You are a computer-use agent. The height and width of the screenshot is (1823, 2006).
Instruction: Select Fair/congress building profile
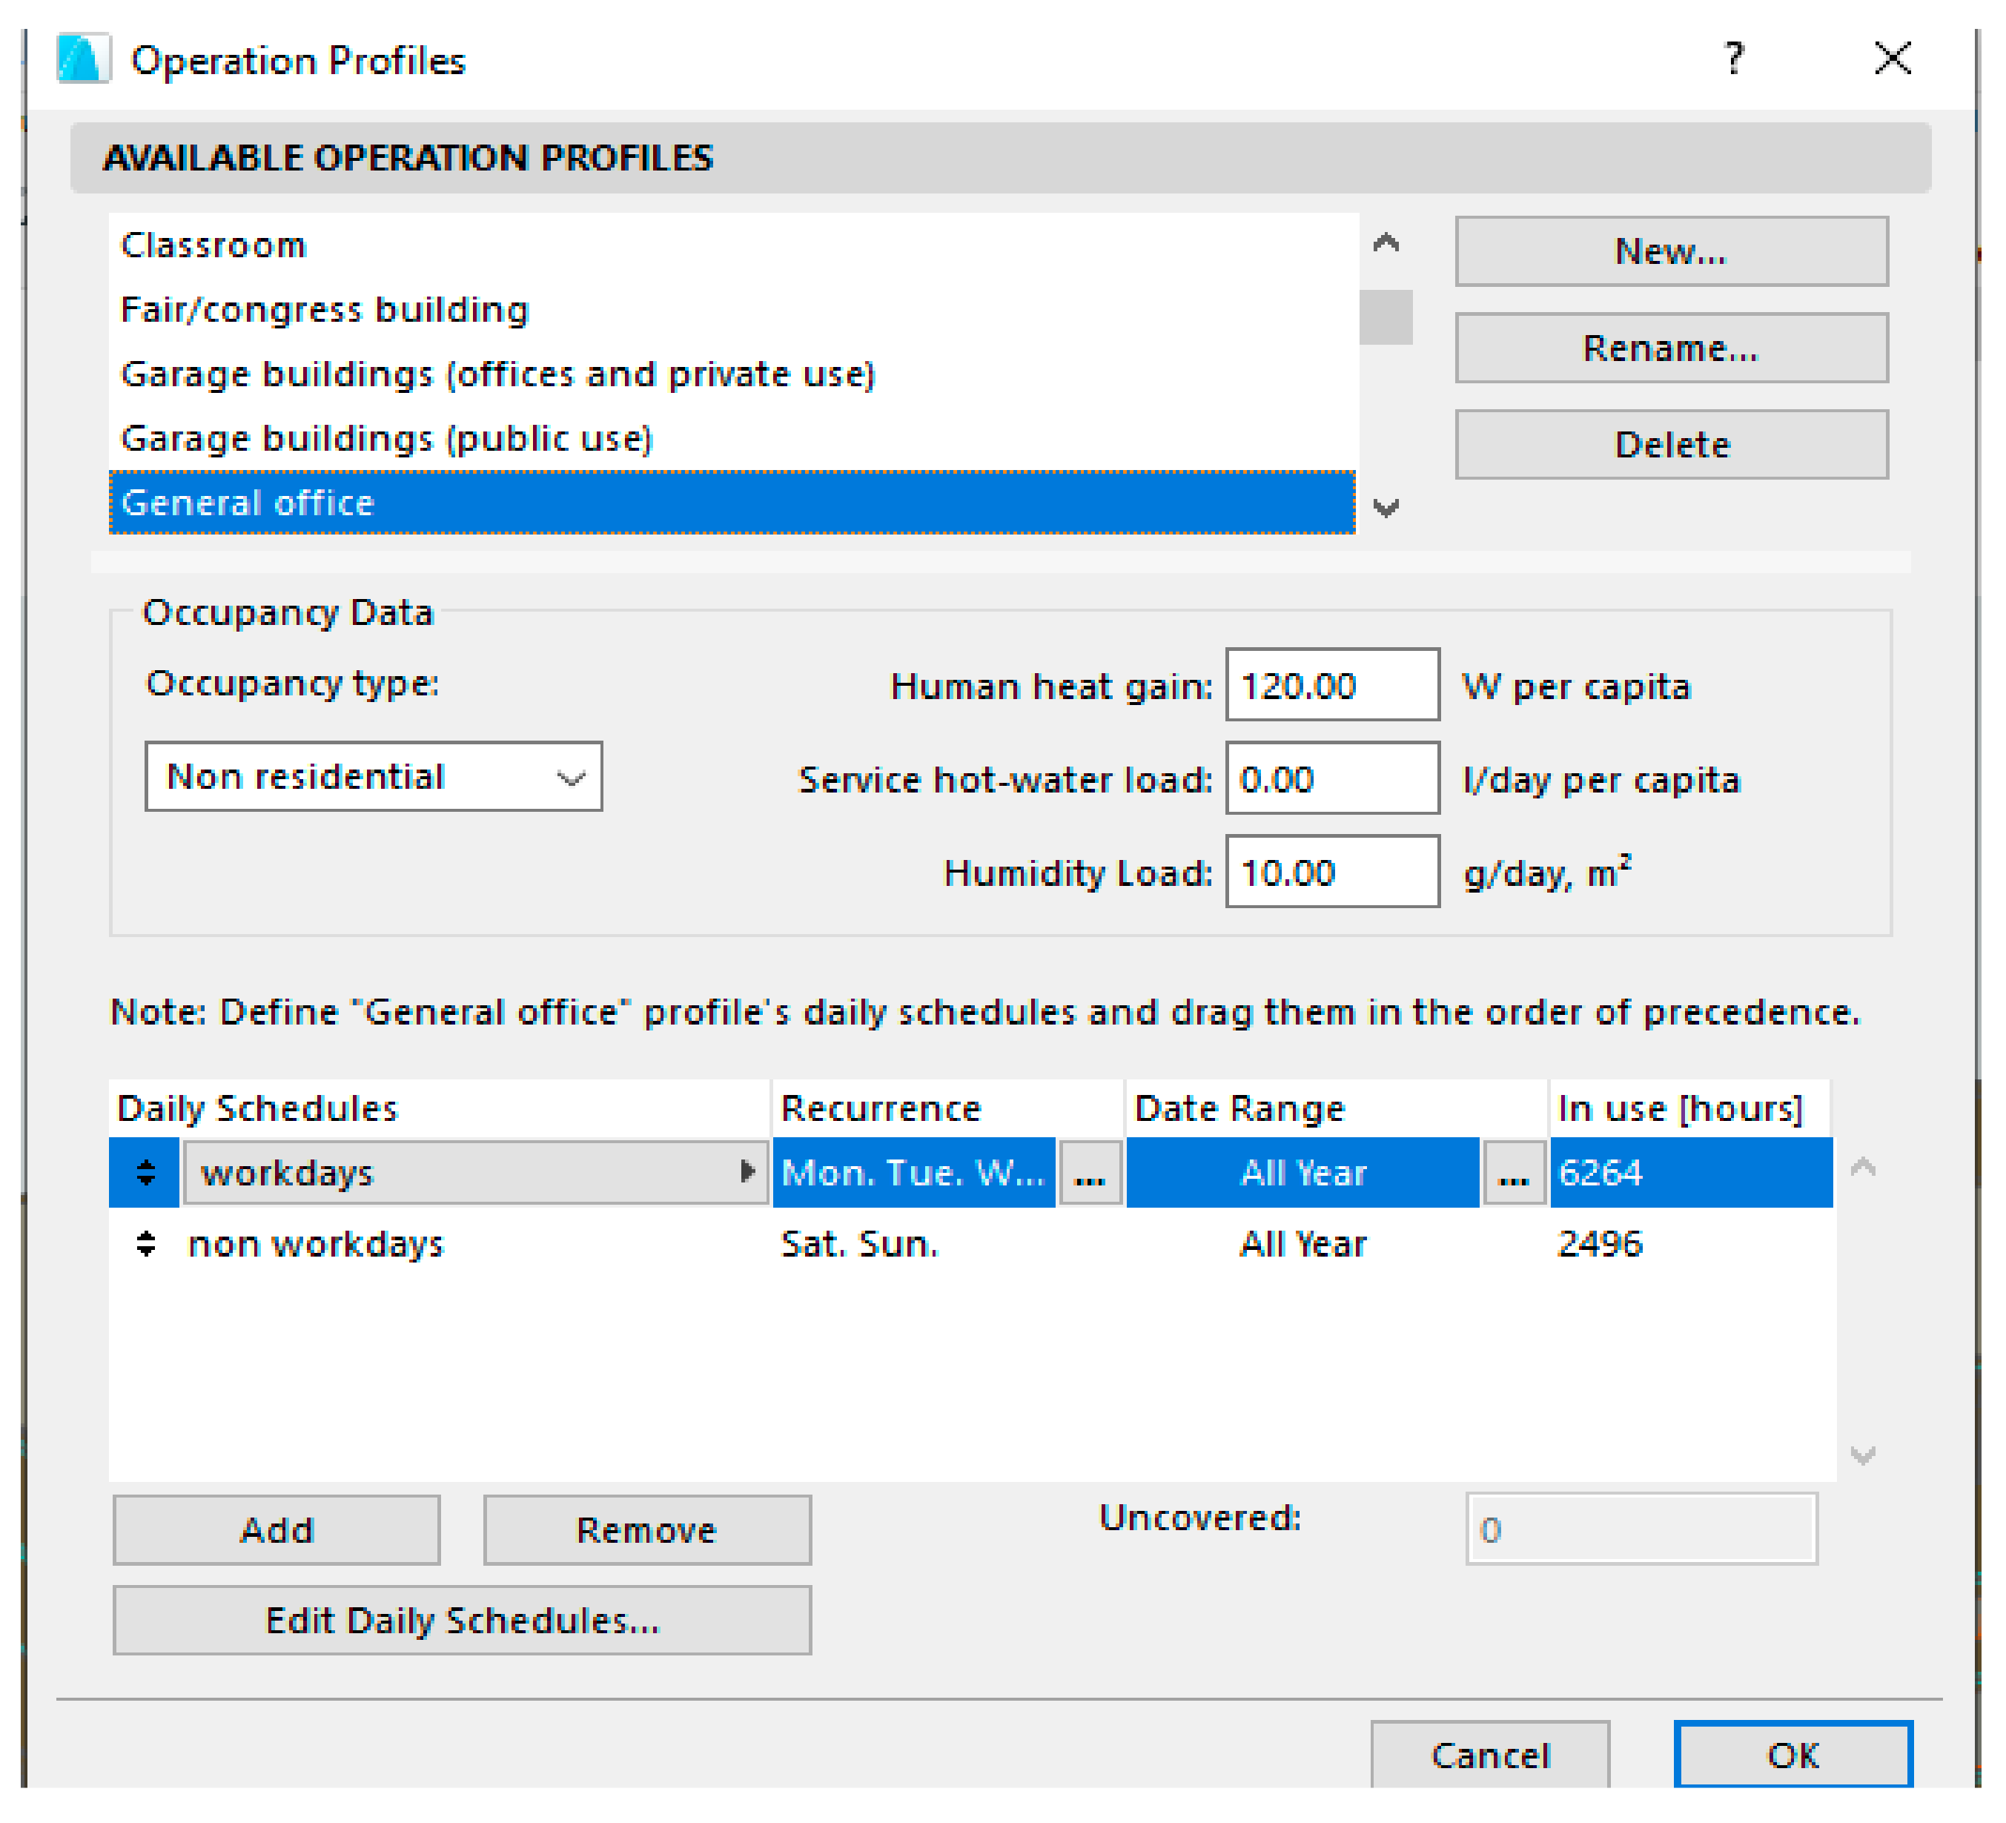[325, 309]
